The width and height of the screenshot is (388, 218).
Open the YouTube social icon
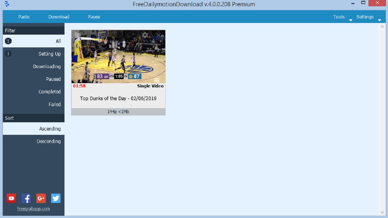pyautogui.click(x=11, y=198)
